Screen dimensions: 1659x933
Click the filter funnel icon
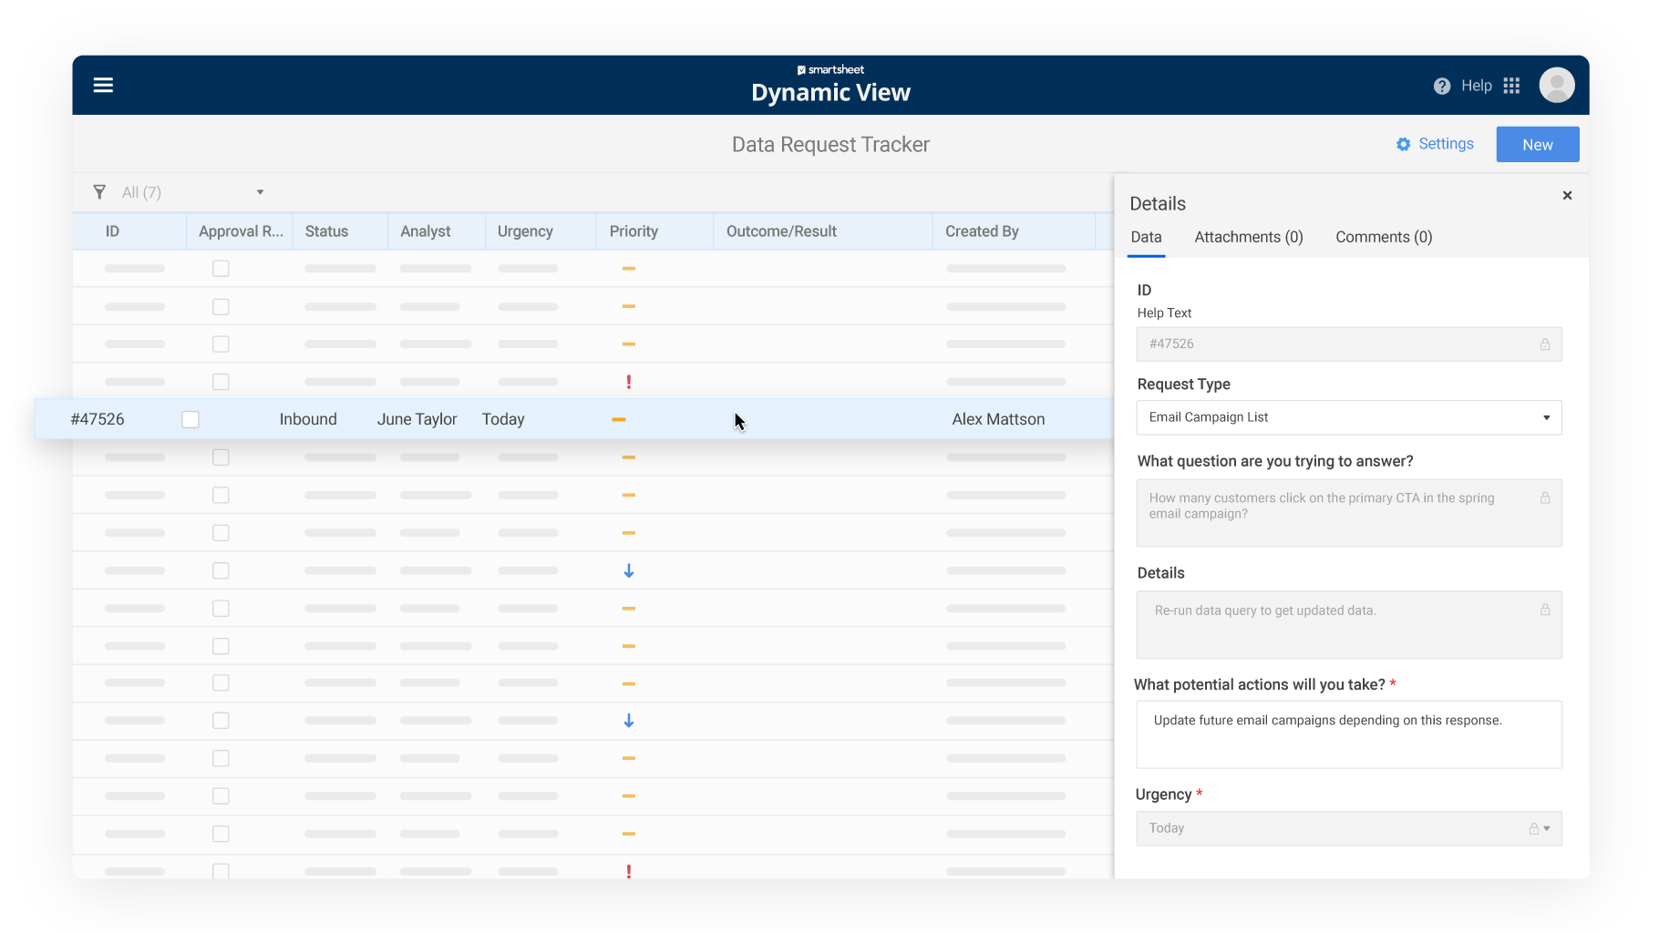click(x=99, y=192)
